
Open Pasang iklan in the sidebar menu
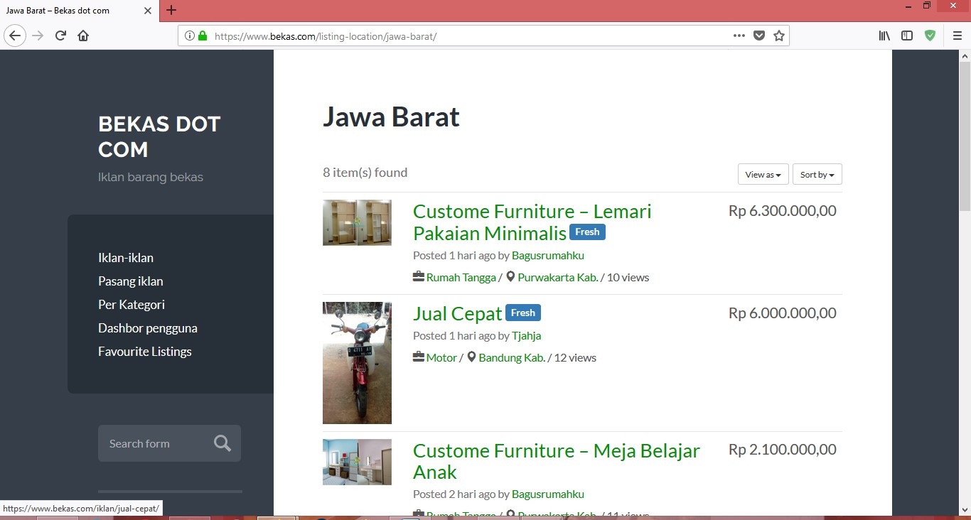(x=131, y=281)
